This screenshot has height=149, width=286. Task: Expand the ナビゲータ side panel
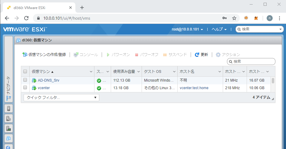click(x=8, y=69)
